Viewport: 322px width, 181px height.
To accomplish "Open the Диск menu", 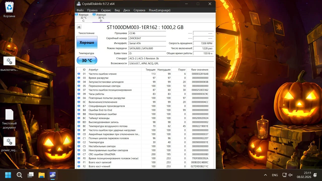I will point(127,10).
